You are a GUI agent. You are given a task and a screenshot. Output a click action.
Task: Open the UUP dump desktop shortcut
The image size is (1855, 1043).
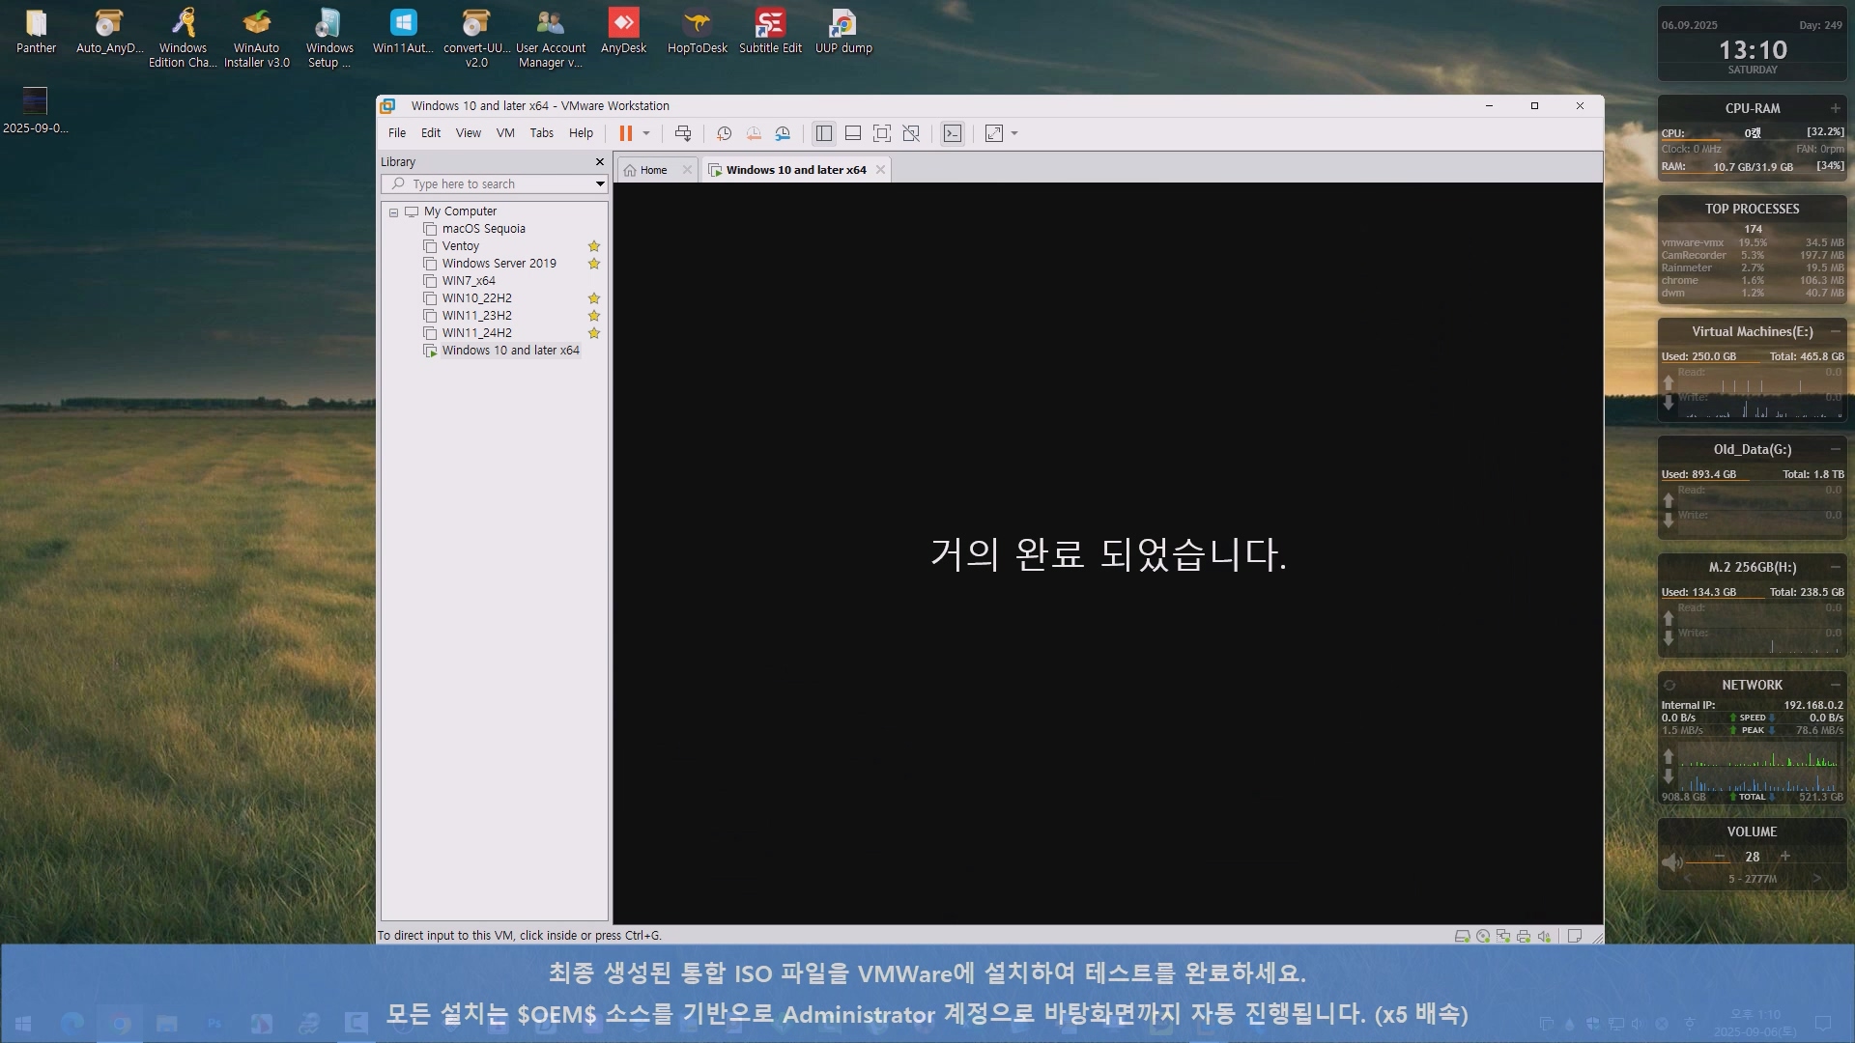point(843,31)
